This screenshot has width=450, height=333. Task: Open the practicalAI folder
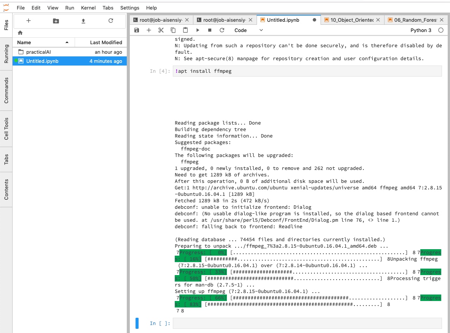point(38,52)
